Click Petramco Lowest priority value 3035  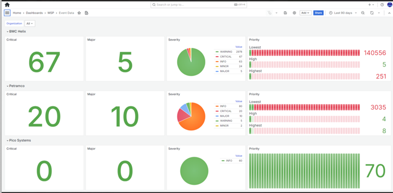coord(378,107)
